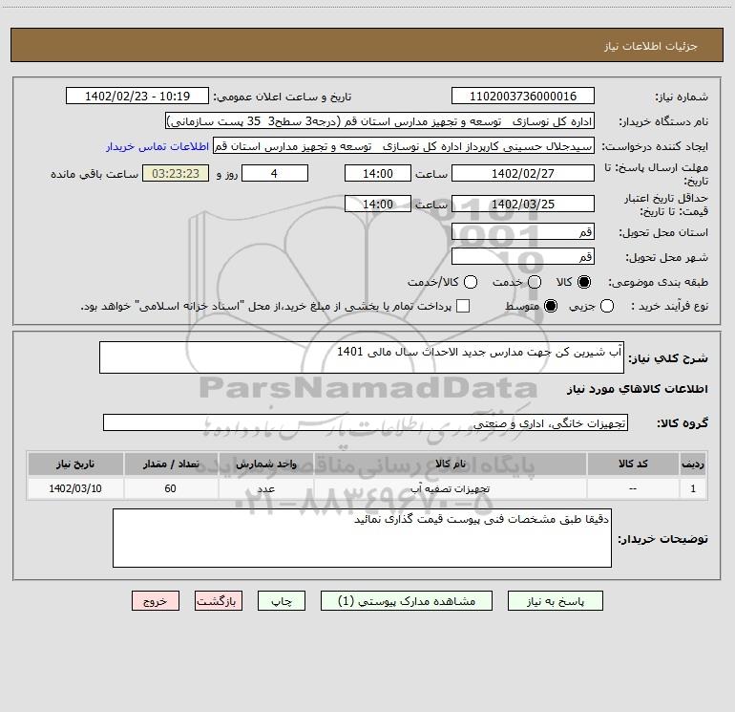The height and width of the screenshot is (712, 735).
Task: Click the days remaining field showing 4
Action: pos(275,174)
